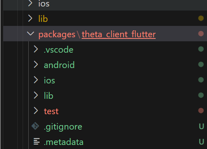
Task: Select the packages path segment
Action: [57, 35]
